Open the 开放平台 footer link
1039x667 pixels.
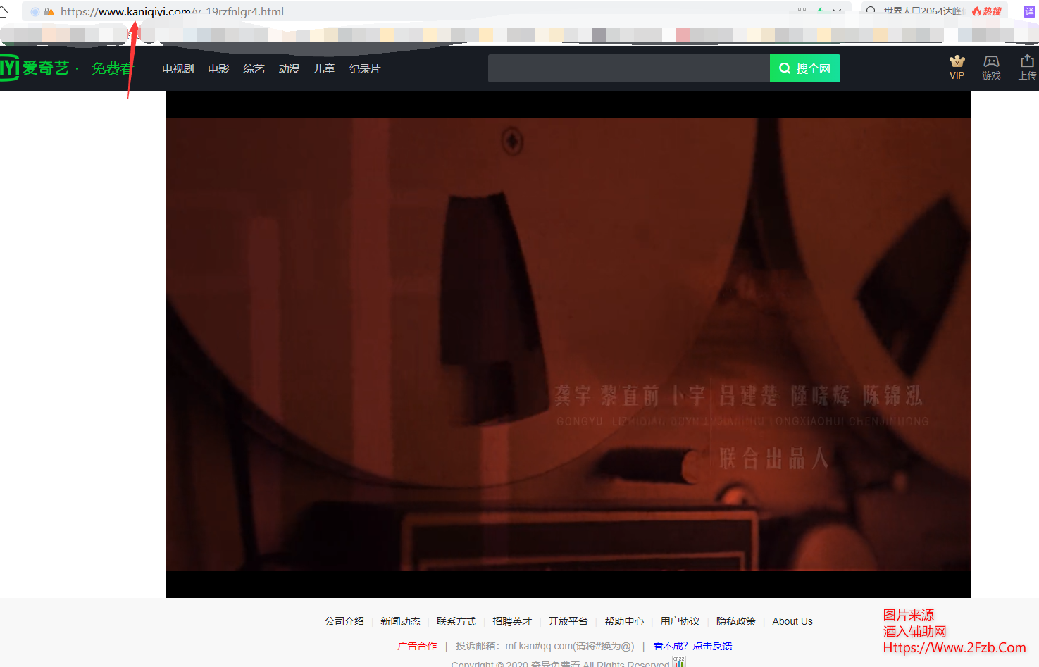pyautogui.click(x=568, y=621)
